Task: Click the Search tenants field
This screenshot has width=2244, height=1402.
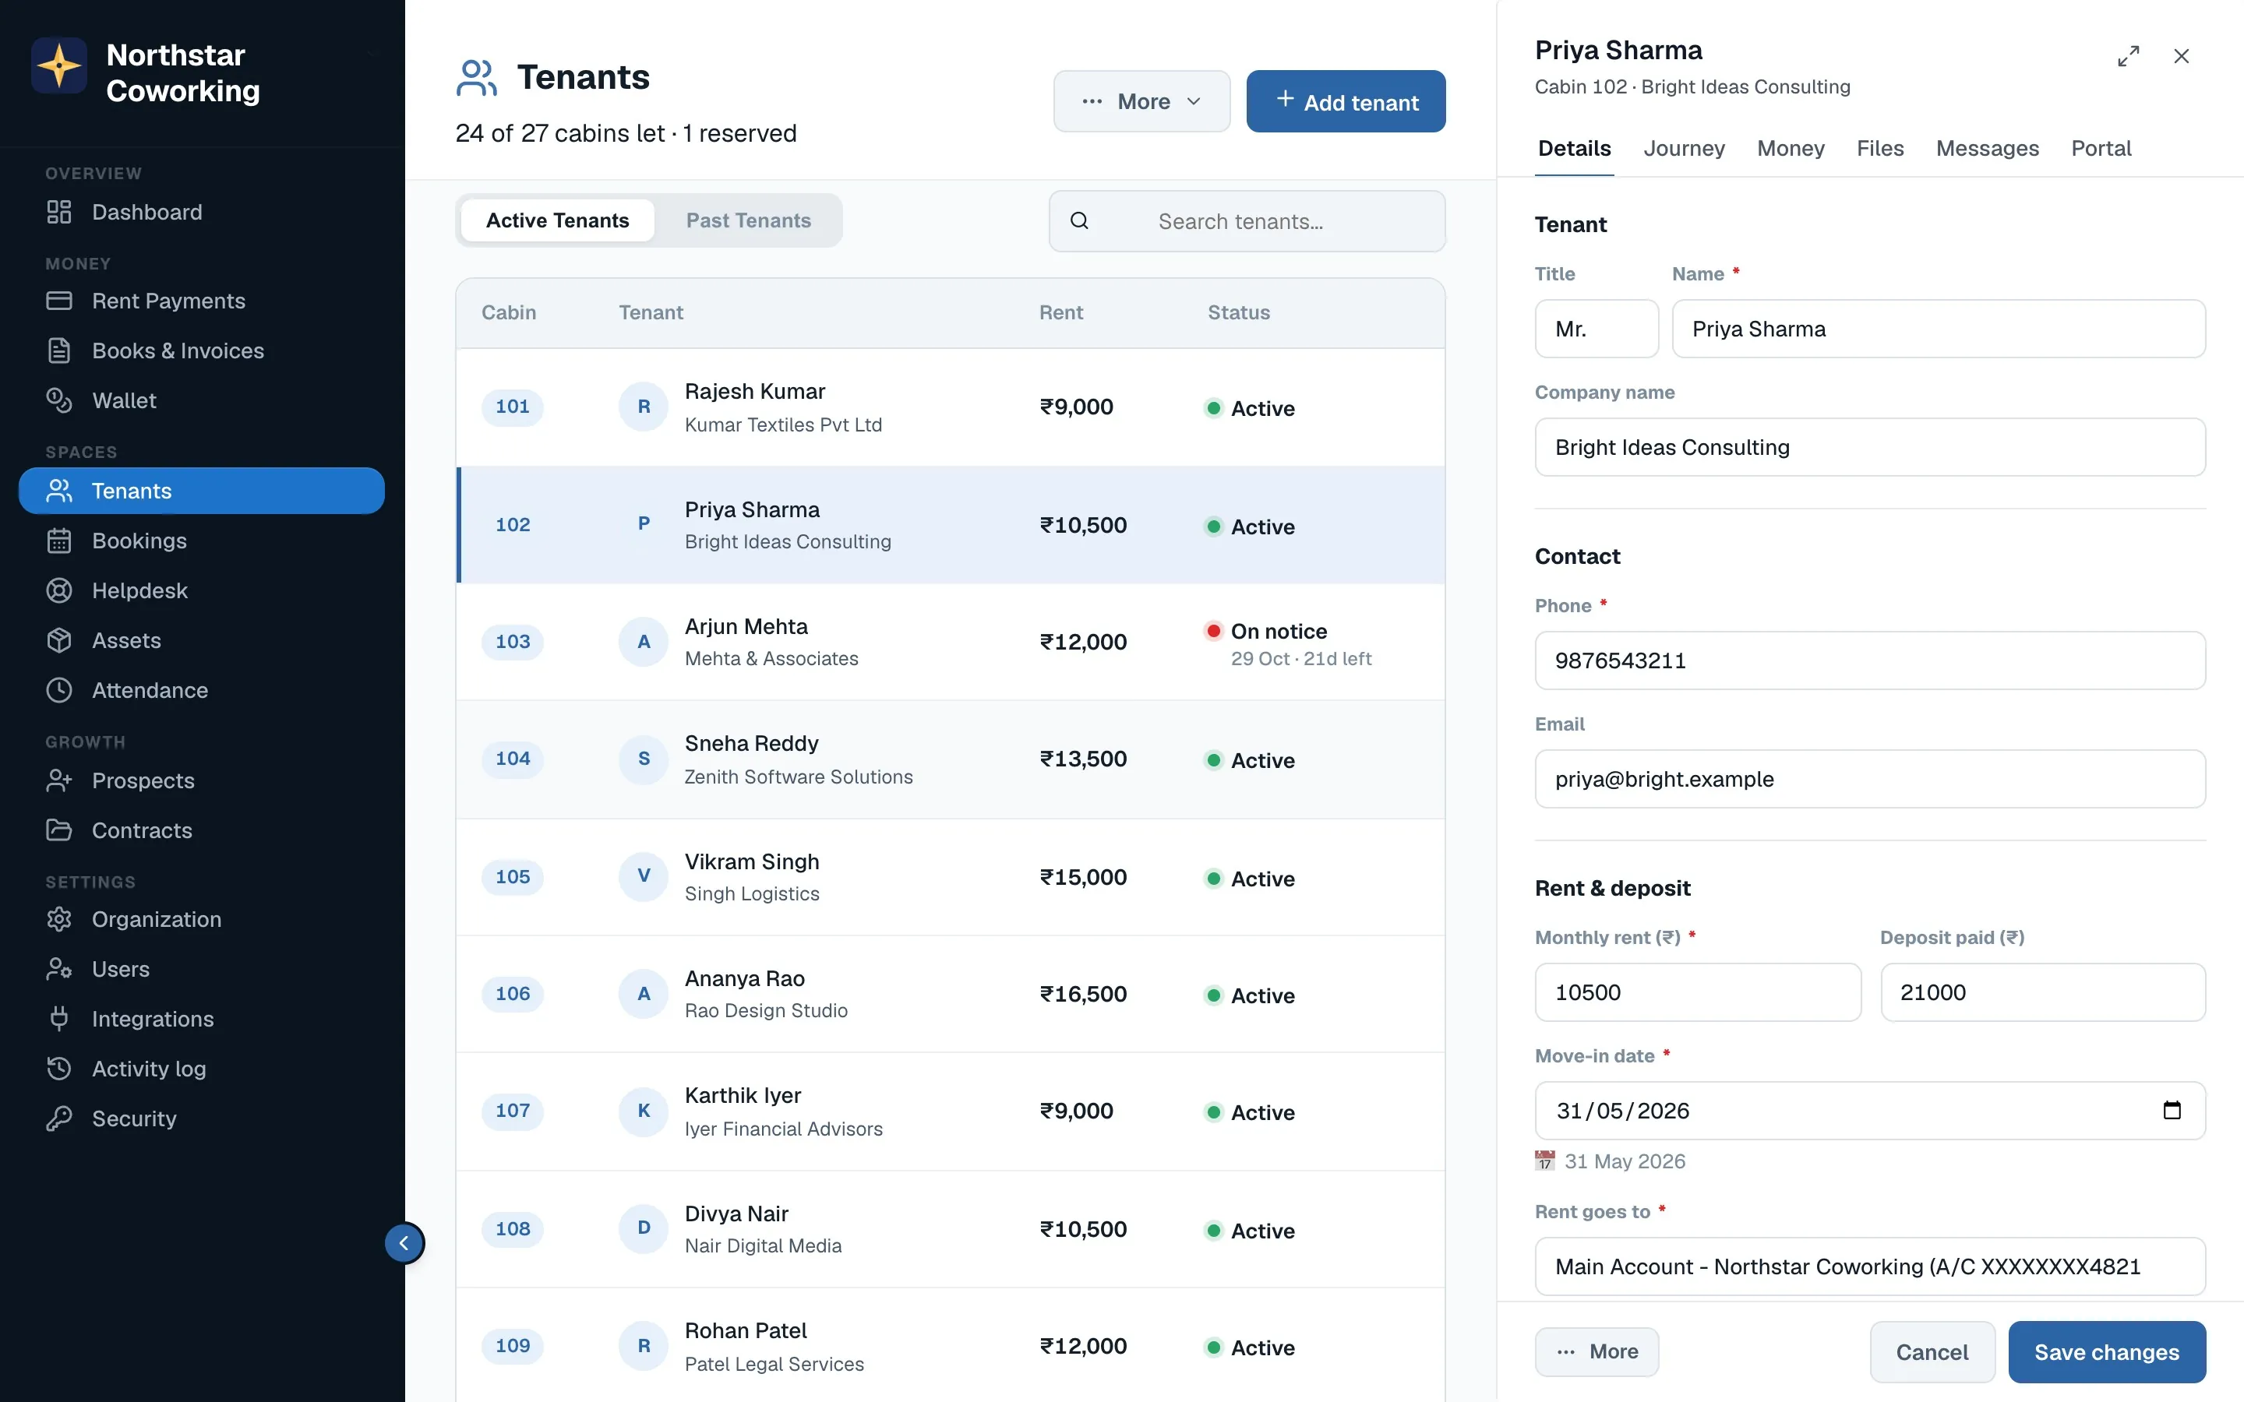Action: pos(1246,220)
